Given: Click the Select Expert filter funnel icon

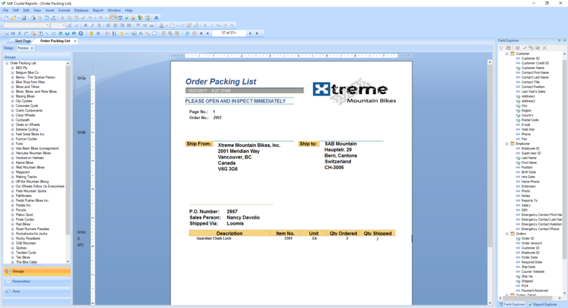Looking at the screenshot, I should [x=122, y=33].
